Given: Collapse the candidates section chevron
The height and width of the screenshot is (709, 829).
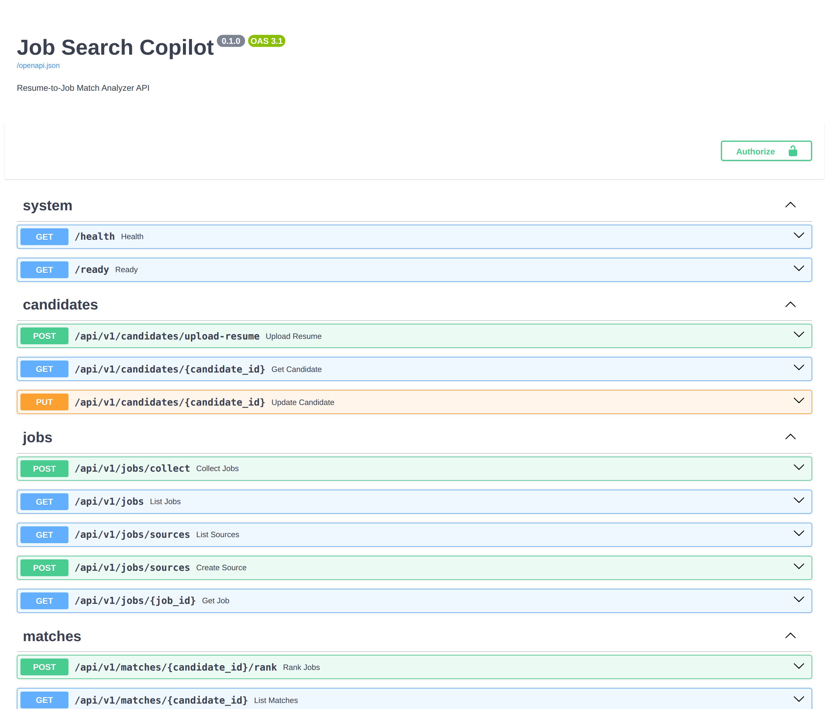Looking at the screenshot, I should [790, 305].
